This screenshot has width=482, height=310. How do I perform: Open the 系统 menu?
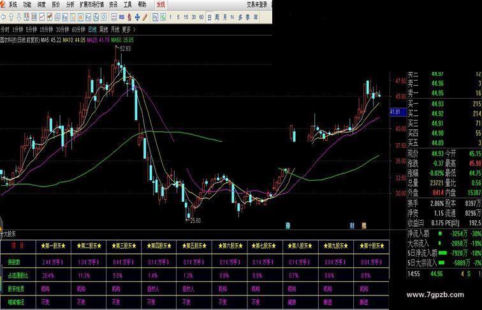13,5
